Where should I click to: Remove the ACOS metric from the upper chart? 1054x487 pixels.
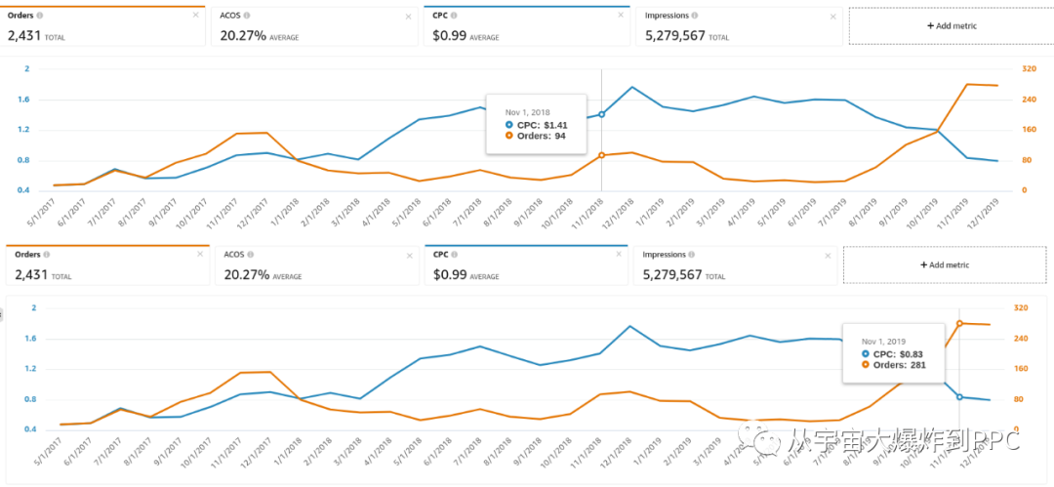pos(408,16)
